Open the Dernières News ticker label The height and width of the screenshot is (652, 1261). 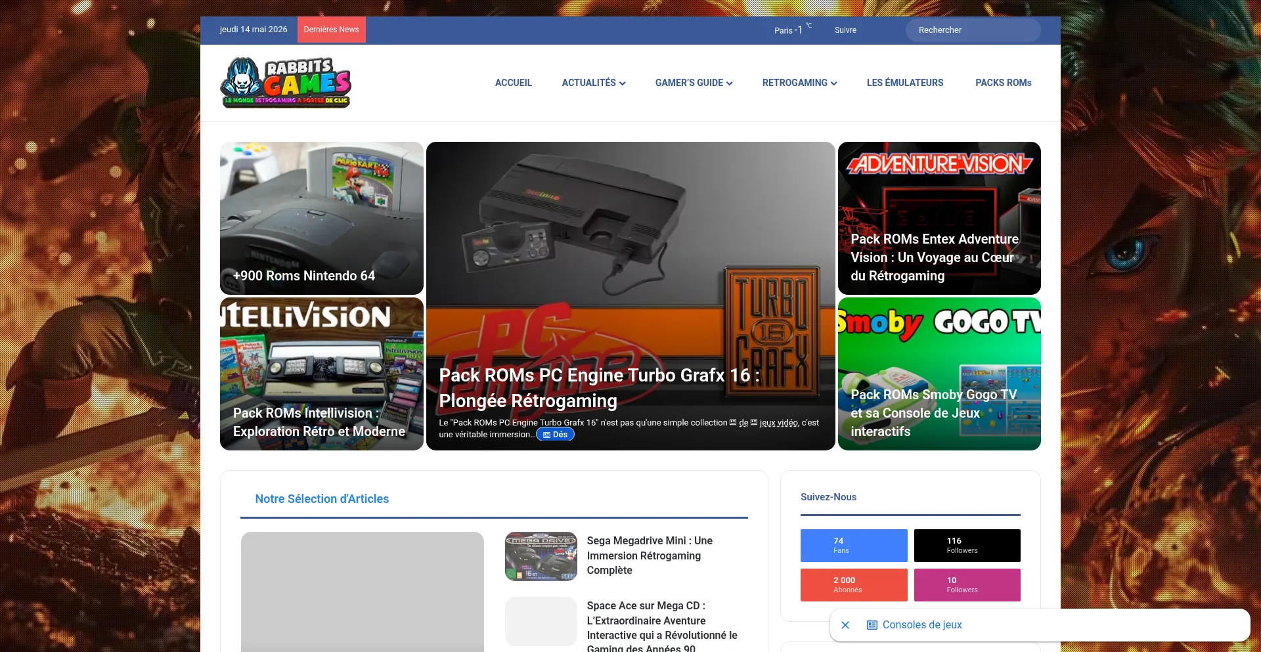click(x=331, y=30)
